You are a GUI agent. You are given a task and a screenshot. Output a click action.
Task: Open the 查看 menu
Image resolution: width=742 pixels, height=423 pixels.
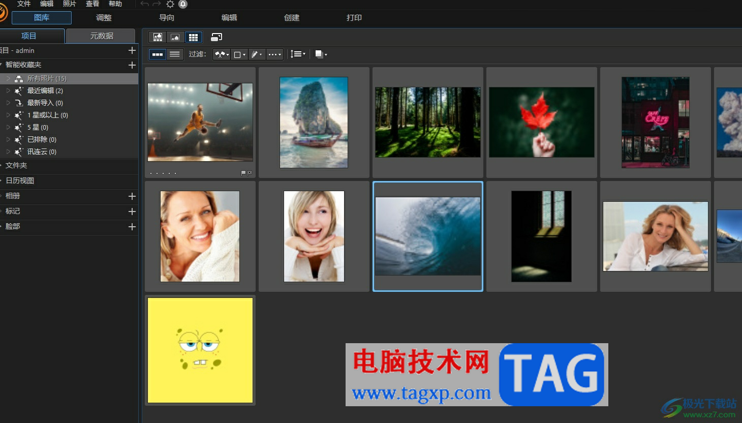[92, 4]
